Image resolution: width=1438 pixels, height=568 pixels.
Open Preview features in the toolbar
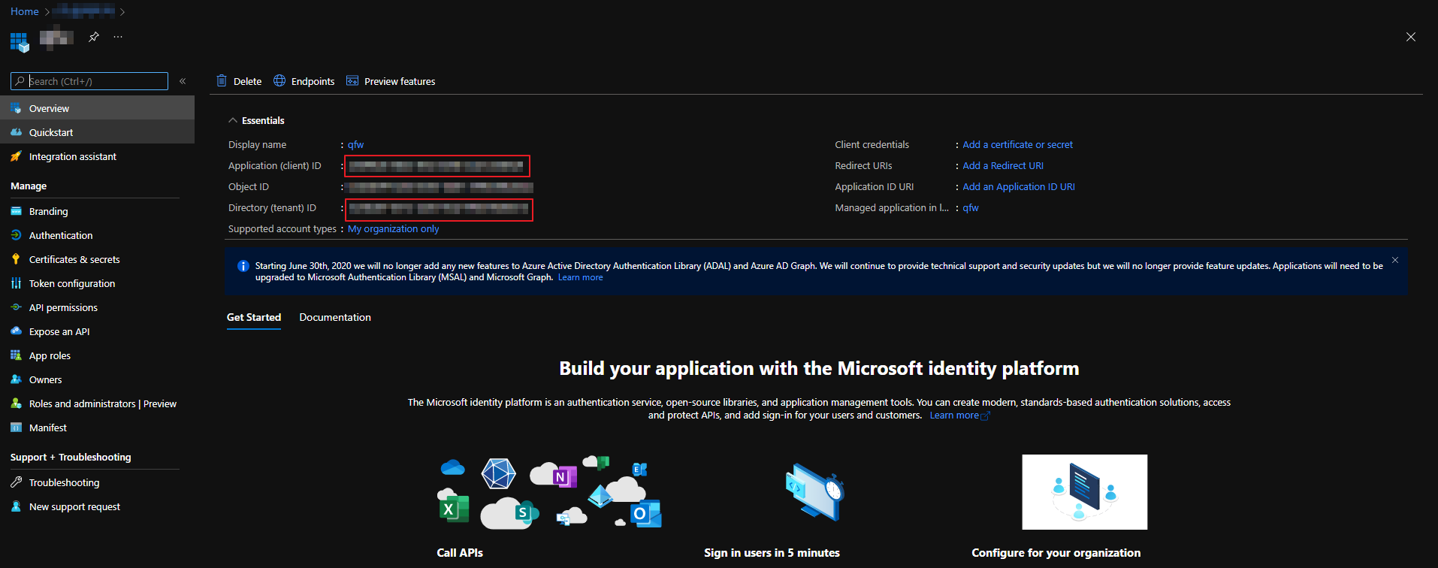click(391, 81)
